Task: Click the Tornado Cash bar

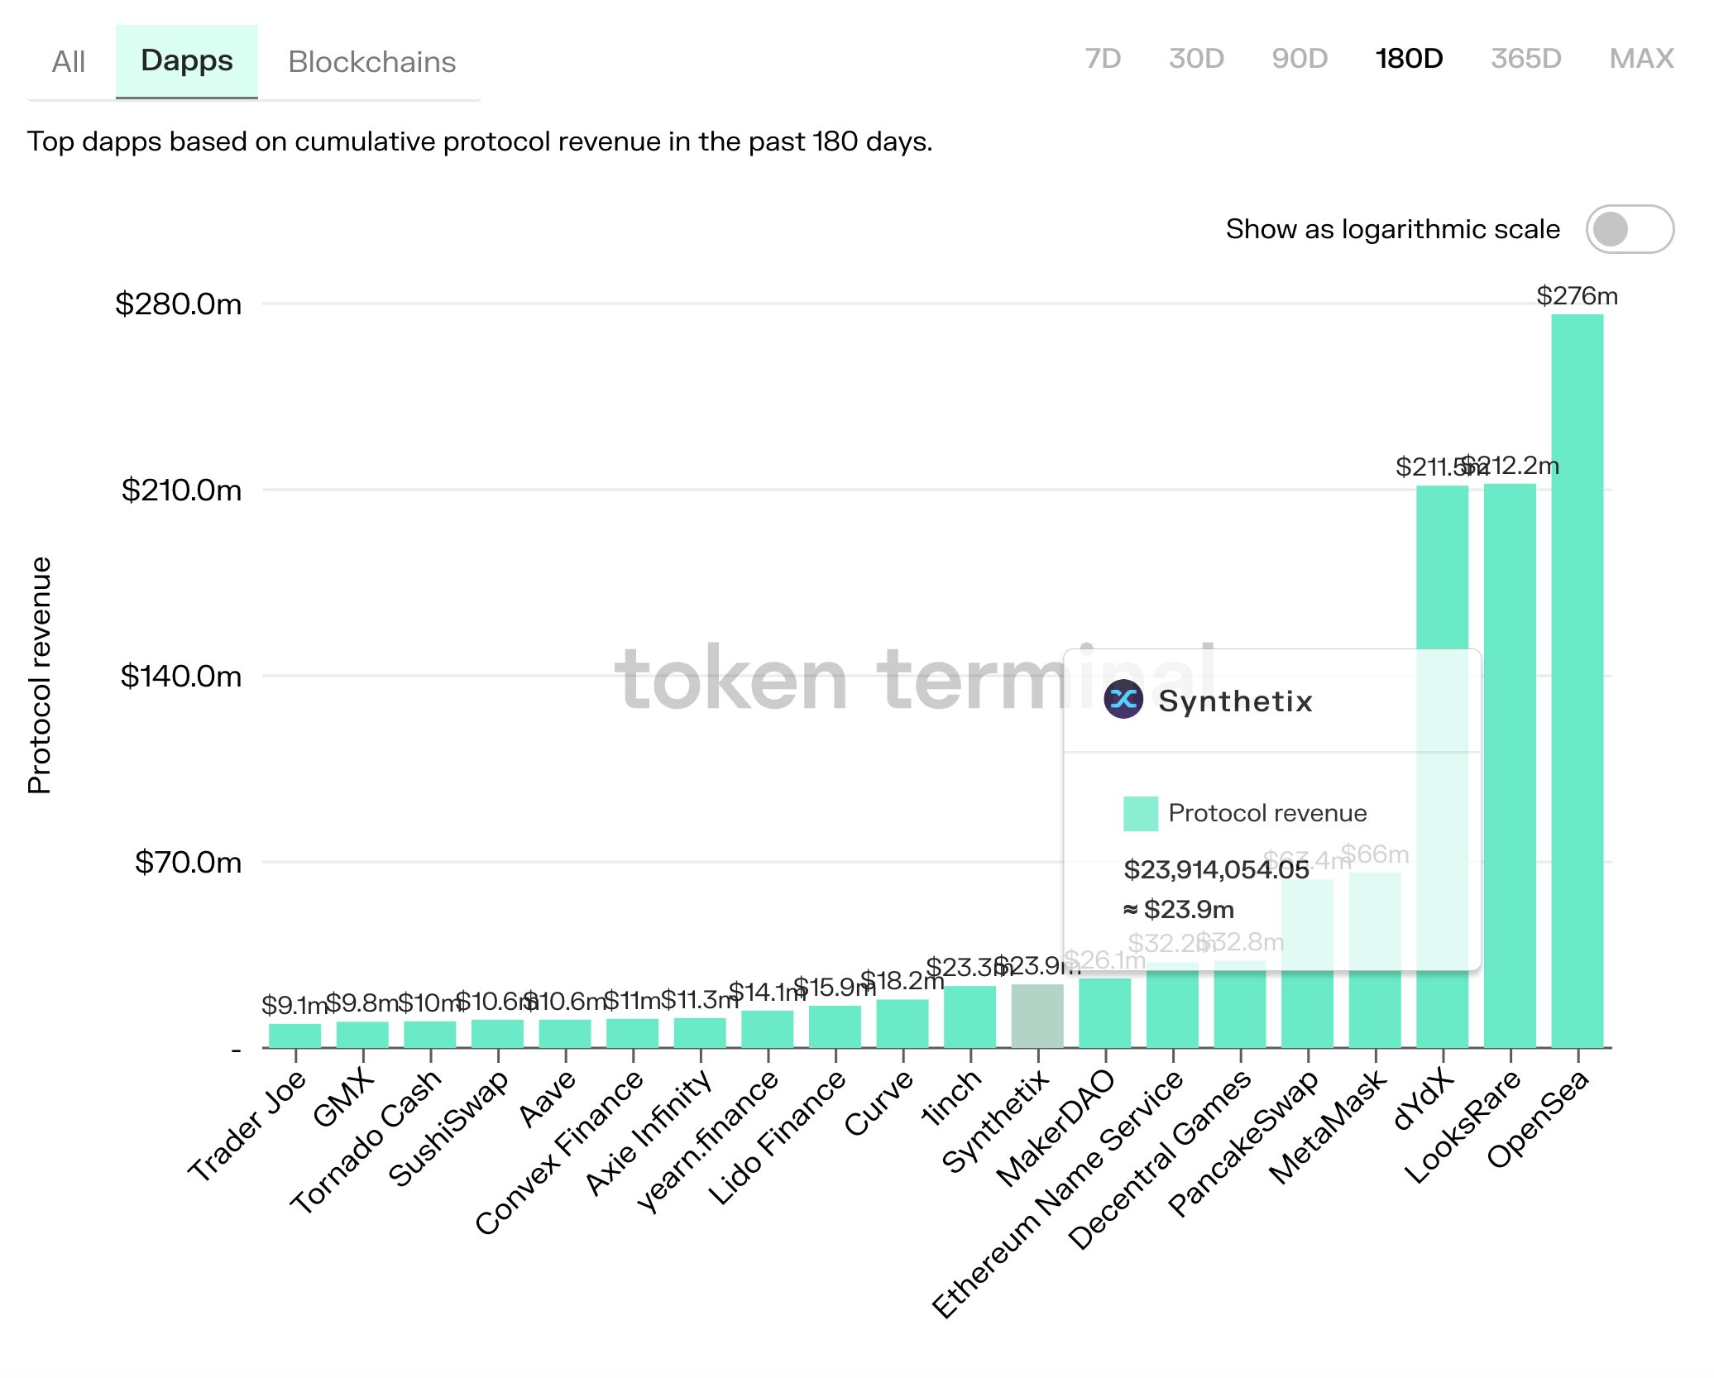Action: tap(430, 1035)
